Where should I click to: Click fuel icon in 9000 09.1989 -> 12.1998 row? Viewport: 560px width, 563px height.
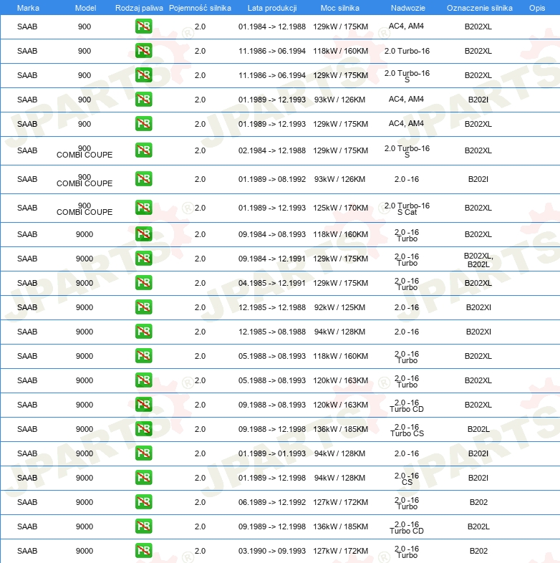[144, 526]
